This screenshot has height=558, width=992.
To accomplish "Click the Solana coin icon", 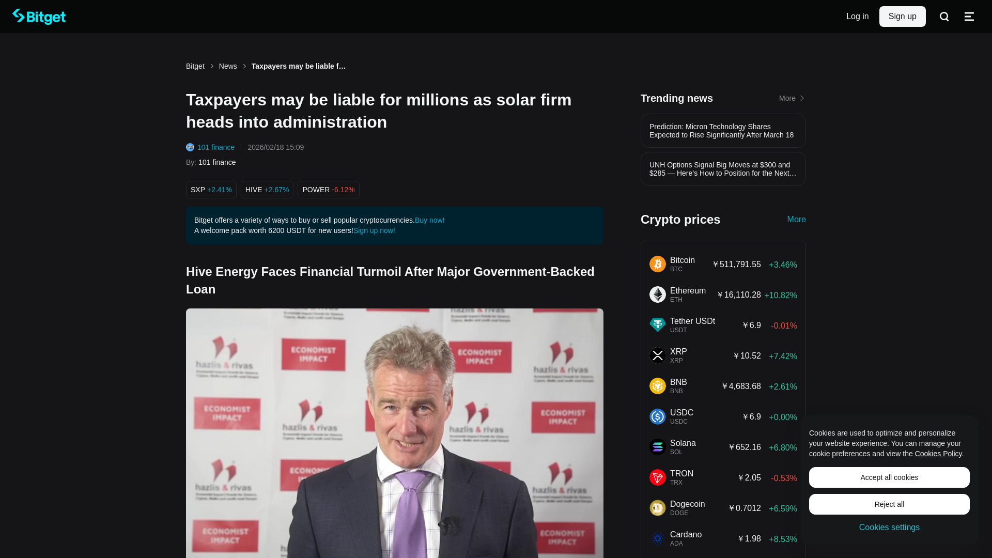I will click(x=658, y=447).
